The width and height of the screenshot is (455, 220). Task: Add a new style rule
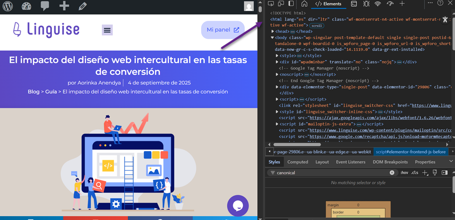[425, 173]
